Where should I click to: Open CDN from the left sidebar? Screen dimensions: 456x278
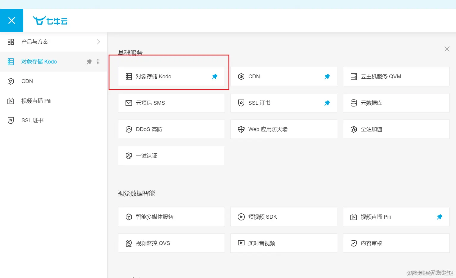[x=54, y=81]
